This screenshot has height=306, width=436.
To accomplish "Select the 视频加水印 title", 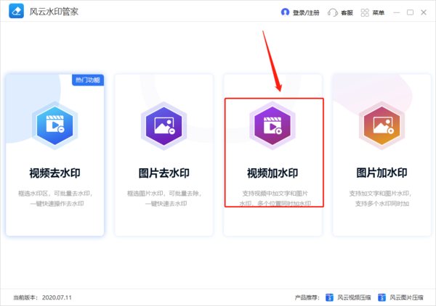I will pyautogui.click(x=272, y=173).
